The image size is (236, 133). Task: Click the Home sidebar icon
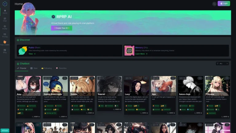(5, 11)
